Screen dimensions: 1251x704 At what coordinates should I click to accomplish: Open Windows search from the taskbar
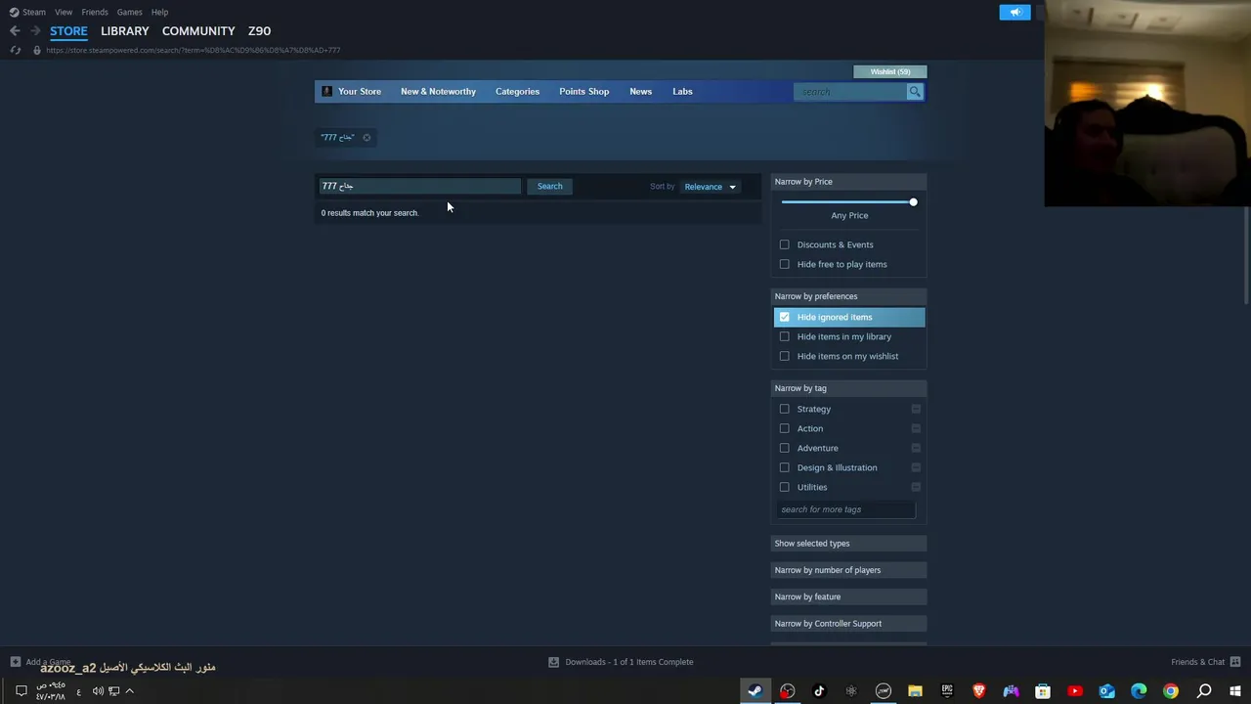(x=1204, y=691)
